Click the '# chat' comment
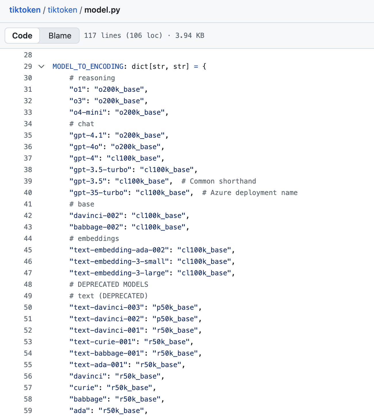374x417 pixels. pos(82,124)
